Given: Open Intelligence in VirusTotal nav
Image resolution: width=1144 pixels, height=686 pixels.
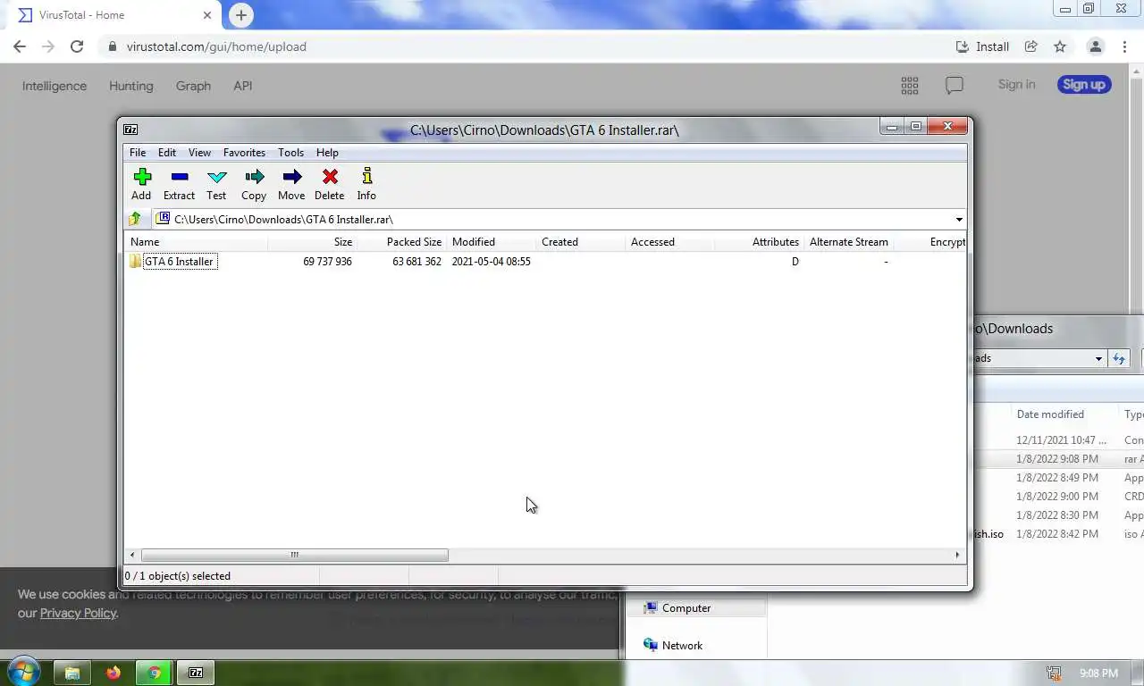Looking at the screenshot, I should click(55, 86).
